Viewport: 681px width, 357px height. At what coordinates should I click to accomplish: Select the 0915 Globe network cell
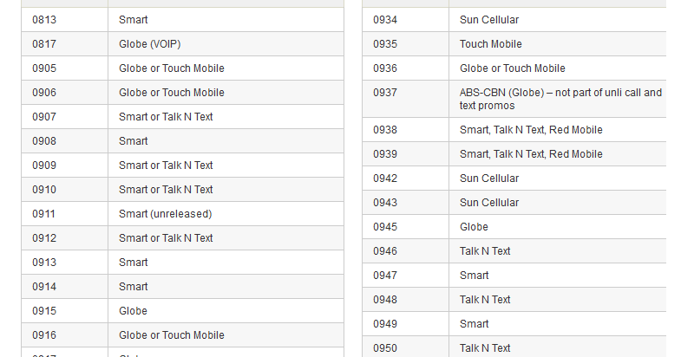tap(226, 310)
